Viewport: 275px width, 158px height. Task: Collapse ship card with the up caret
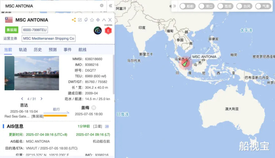(x=104, y=20)
